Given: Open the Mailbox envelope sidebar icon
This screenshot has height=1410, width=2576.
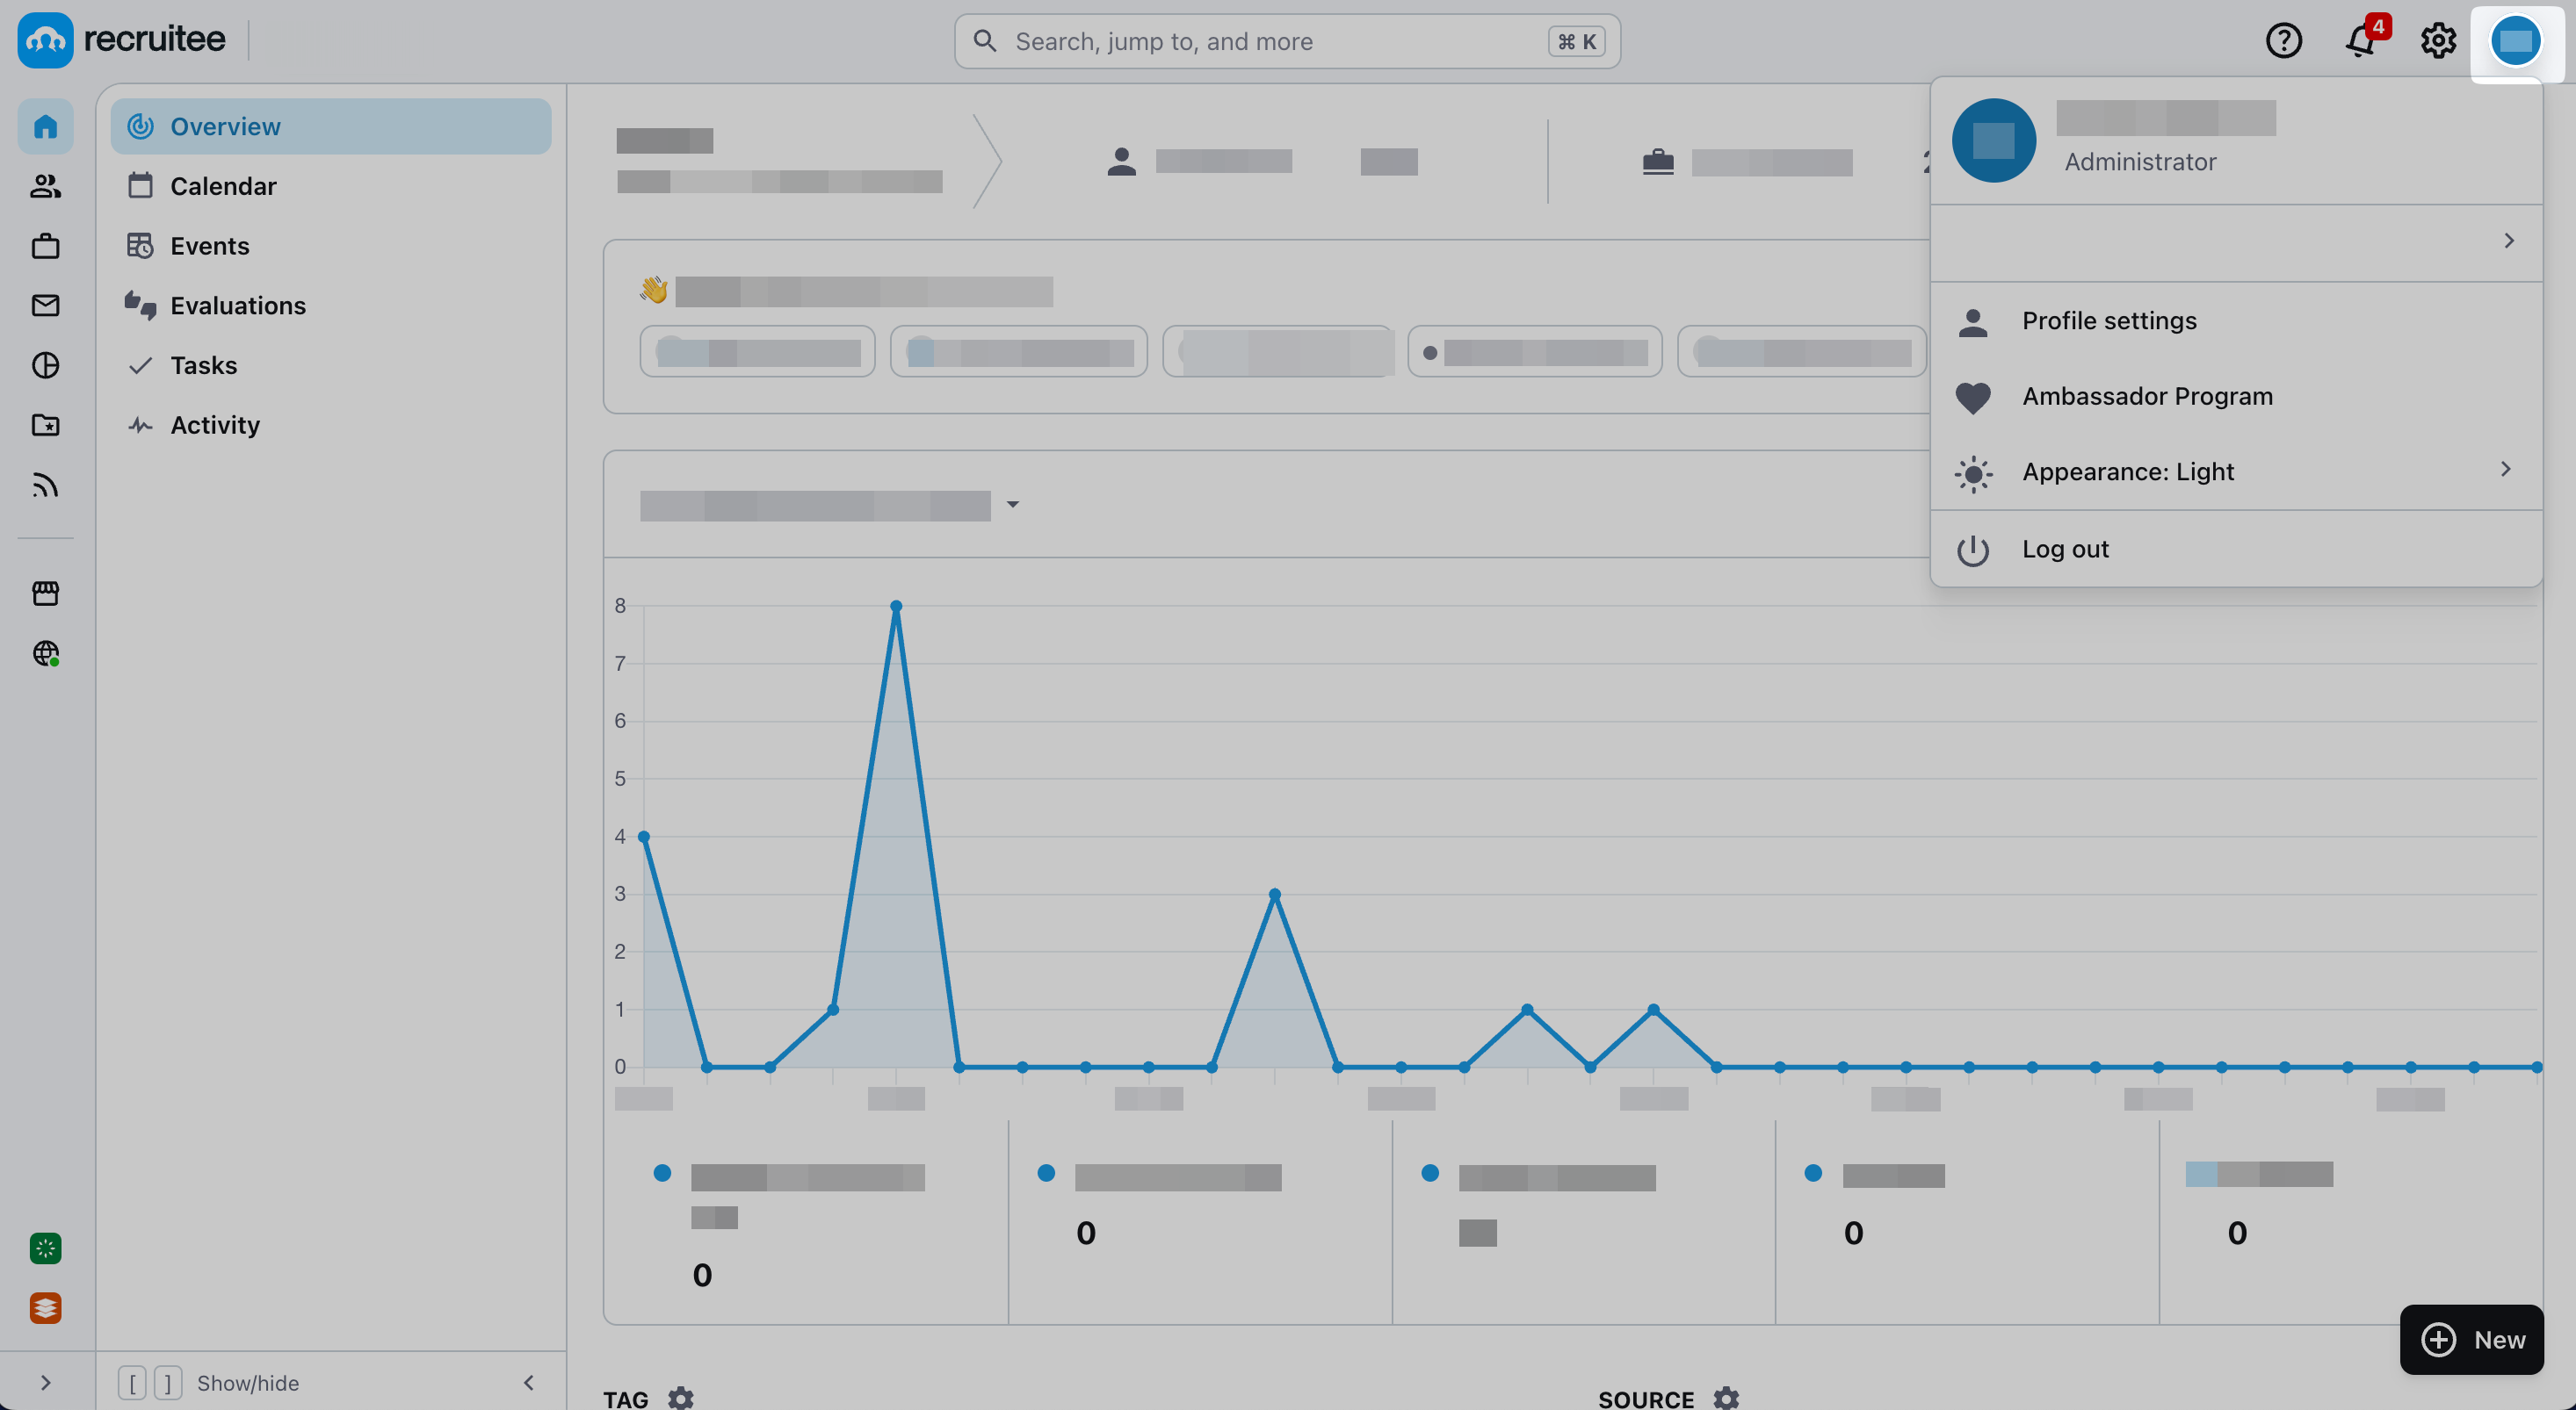Looking at the screenshot, I should click(x=45, y=306).
